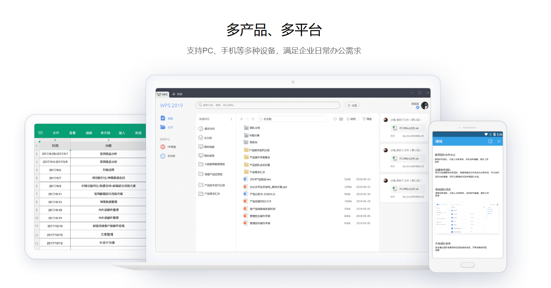
Task: Click the search box for 搜索文档
Action: (268, 105)
